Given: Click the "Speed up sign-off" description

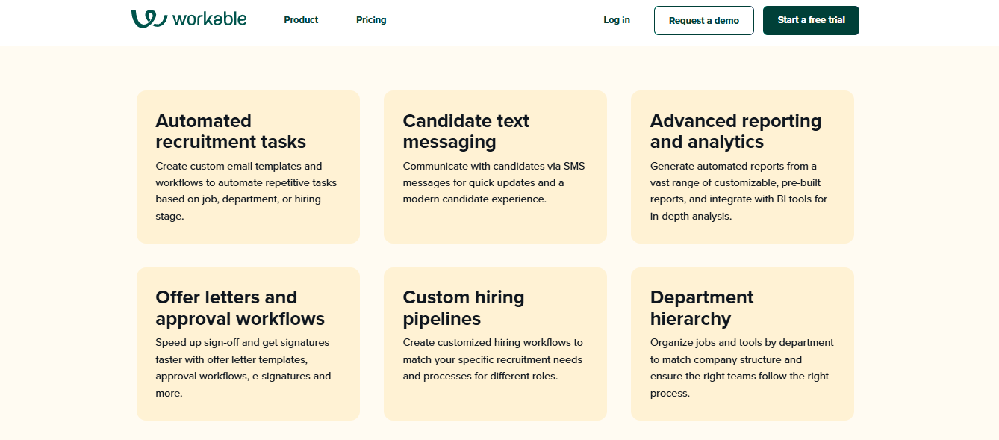Looking at the screenshot, I should point(243,368).
